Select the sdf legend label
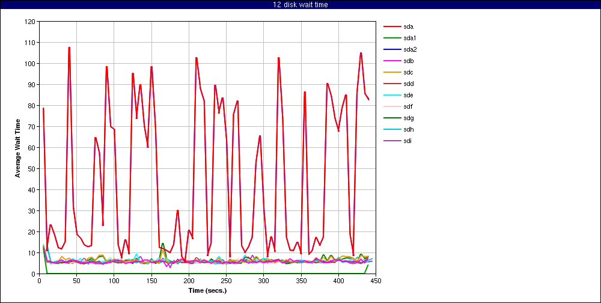 pos(408,106)
